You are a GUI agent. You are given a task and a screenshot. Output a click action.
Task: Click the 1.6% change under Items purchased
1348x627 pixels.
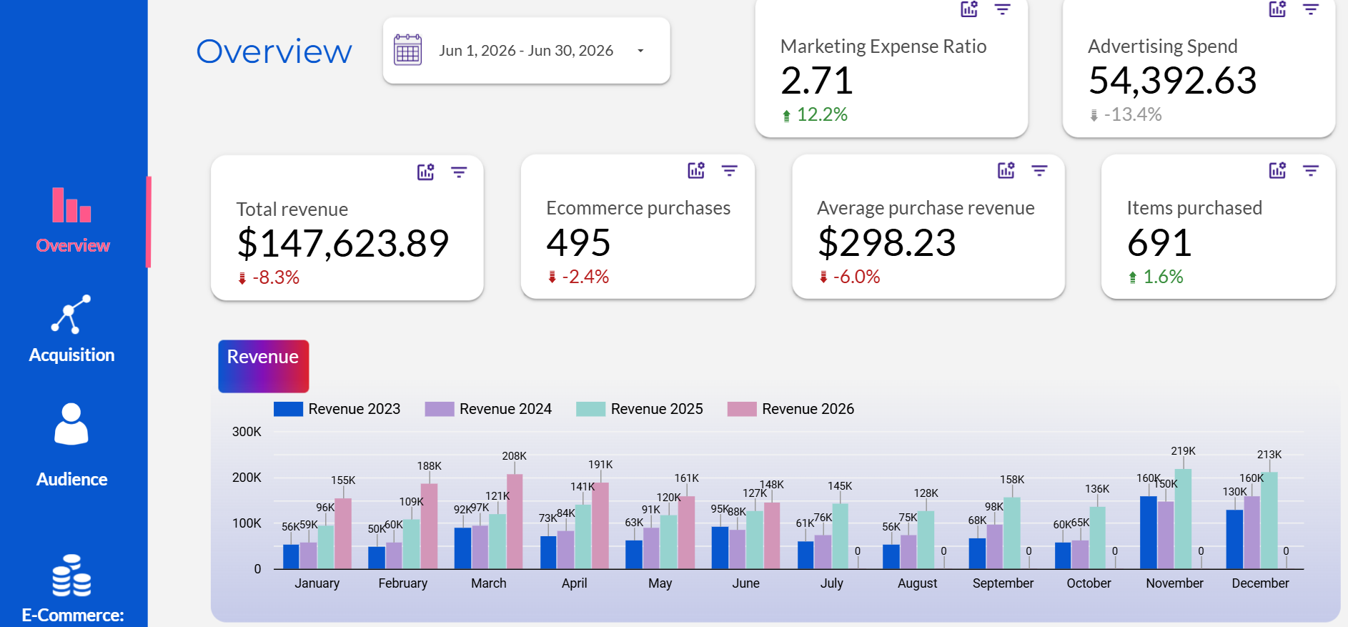[1156, 277]
